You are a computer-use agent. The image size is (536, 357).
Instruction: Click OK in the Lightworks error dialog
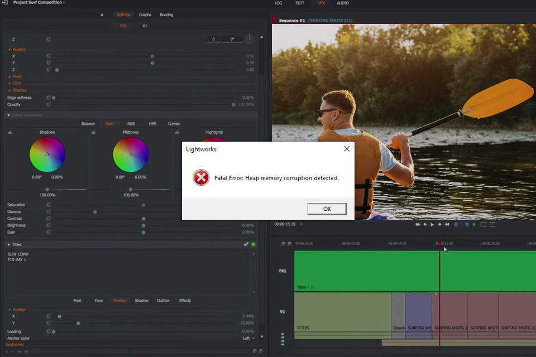pyautogui.click(x=327, y=209)
